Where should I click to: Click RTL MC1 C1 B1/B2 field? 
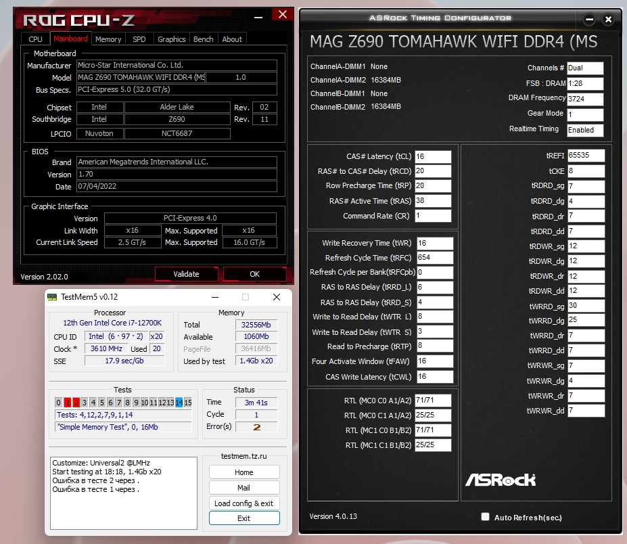[433, 445]
